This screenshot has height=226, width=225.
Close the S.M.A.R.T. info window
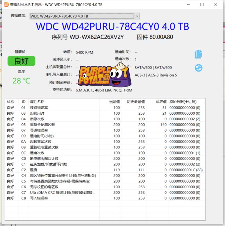click(x=216, y=5)
